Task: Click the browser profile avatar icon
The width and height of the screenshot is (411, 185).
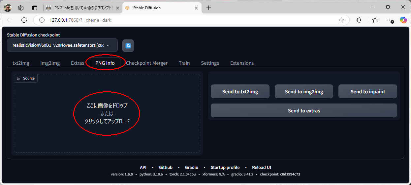Action: [8, 8]
